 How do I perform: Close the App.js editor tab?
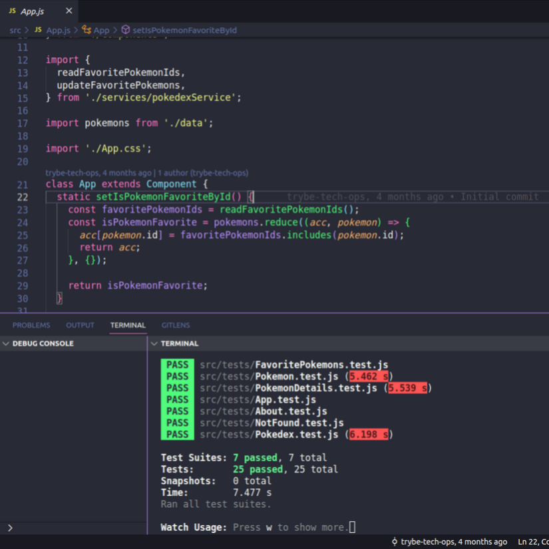coord(69,11)
